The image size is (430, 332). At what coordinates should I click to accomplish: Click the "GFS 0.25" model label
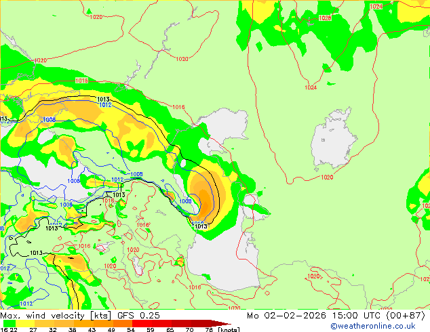[x=138, y=316]
